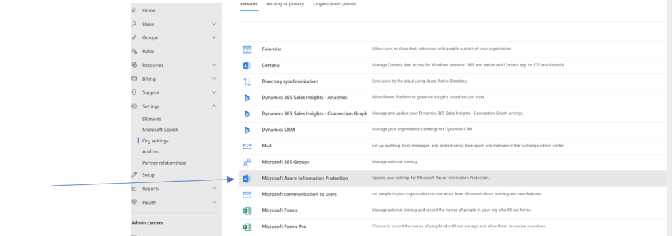This screenshot has height=236, width=672.
Task: Click Dynamics 365 Sales Insights Analytics icon
Action: pos(247,98)
